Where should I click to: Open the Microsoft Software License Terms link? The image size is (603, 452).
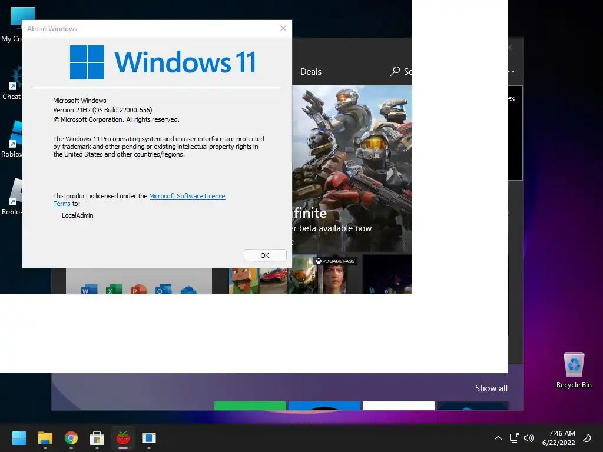tap(187, 196)
